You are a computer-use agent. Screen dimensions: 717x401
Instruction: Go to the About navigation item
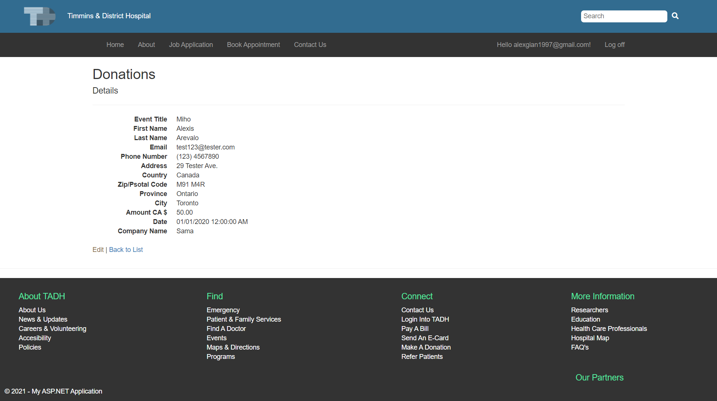click(x=146, y=45)
